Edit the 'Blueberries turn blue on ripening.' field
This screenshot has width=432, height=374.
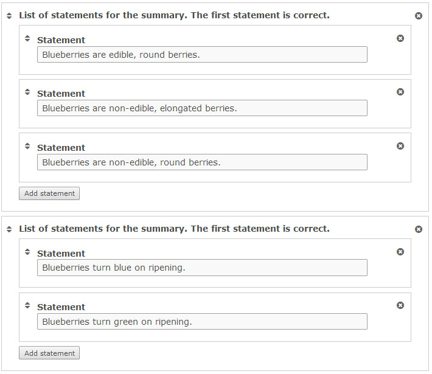click(x=202, y=268)
